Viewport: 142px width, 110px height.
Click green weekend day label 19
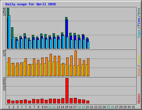[83, 107]
